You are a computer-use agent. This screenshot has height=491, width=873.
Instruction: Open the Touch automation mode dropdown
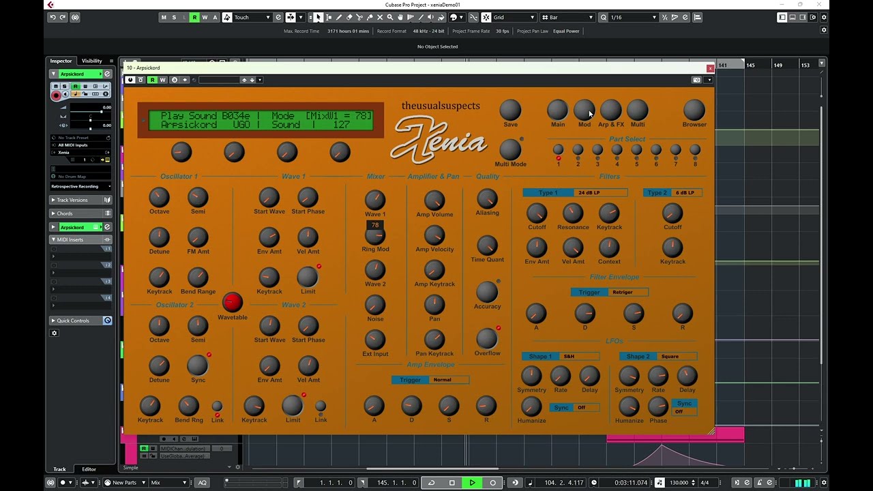(x=252, y=17)
